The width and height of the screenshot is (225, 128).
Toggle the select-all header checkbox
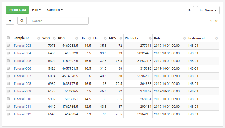coord(9,38)
